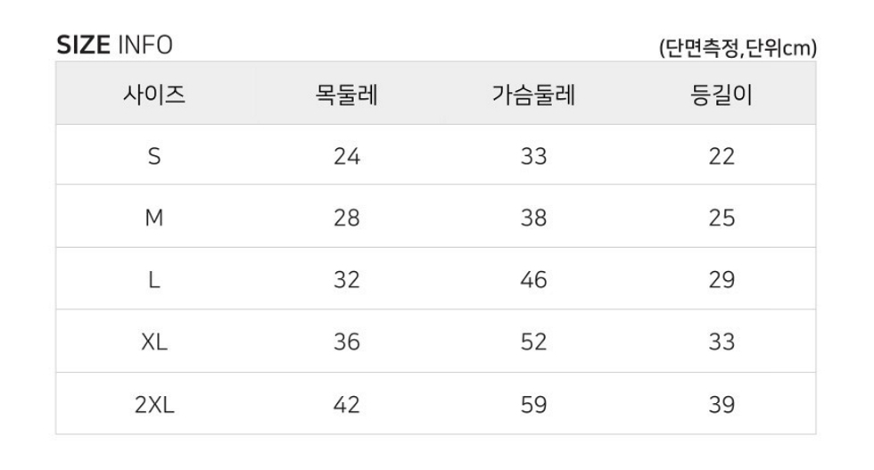This screenshot has height=470, width=874.
Task: Select the M size row label
Action: pos(154,218)
